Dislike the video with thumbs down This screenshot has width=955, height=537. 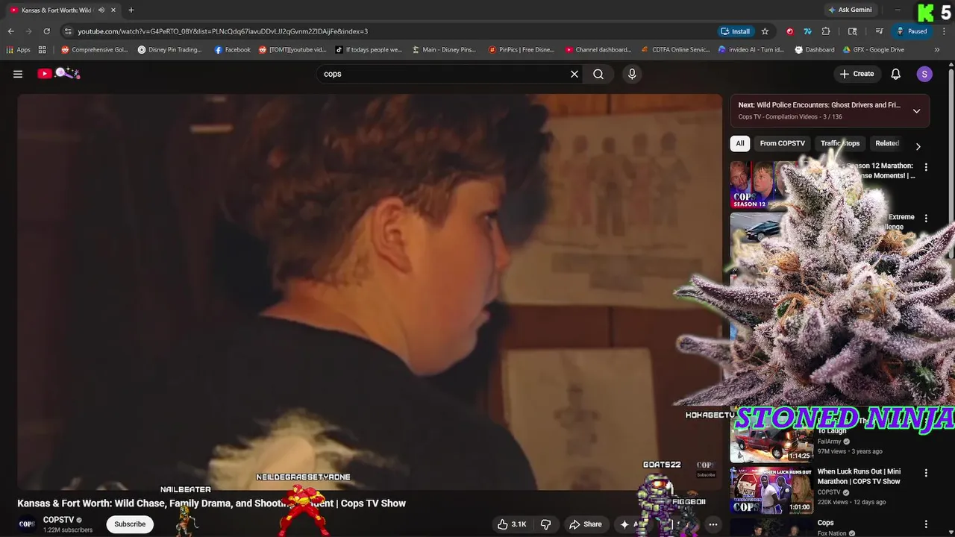[x=546, y=524]
